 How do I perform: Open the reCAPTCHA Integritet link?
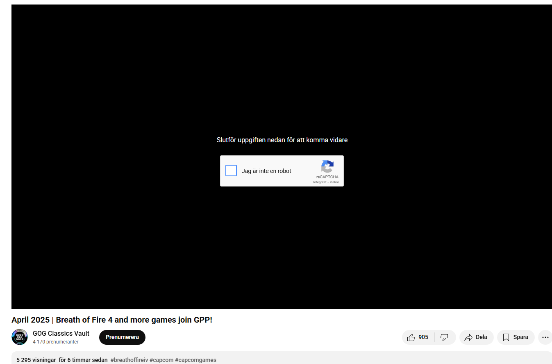320,182
